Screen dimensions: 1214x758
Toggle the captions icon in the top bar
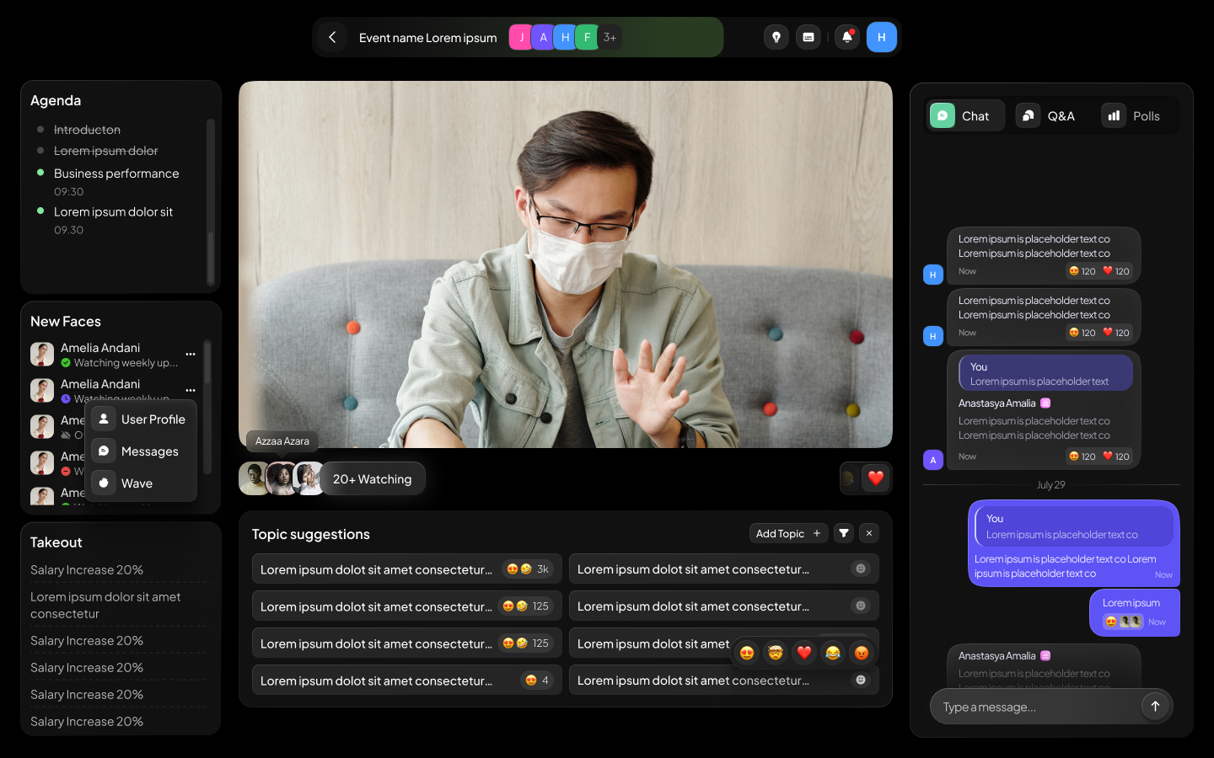click(x=808, y=37)
